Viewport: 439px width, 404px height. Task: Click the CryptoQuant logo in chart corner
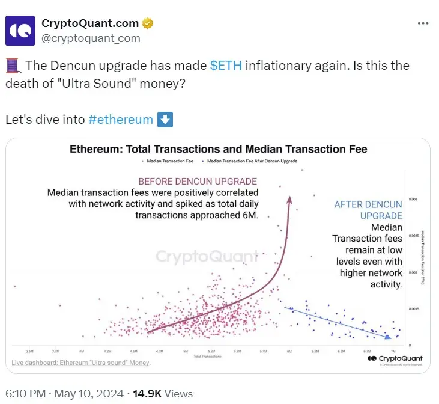[x=395, y=358]
